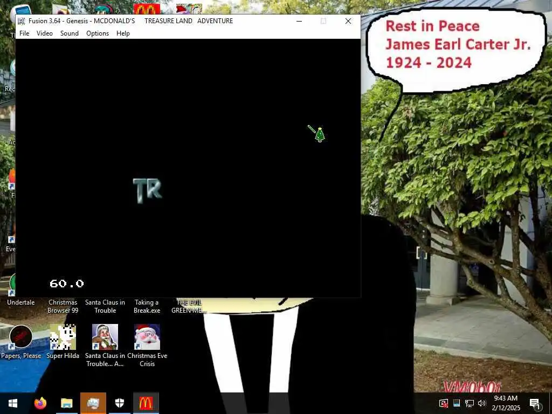Open the File menu in Fusion
This screenshot has height=414, width=552.
[24, 33]
